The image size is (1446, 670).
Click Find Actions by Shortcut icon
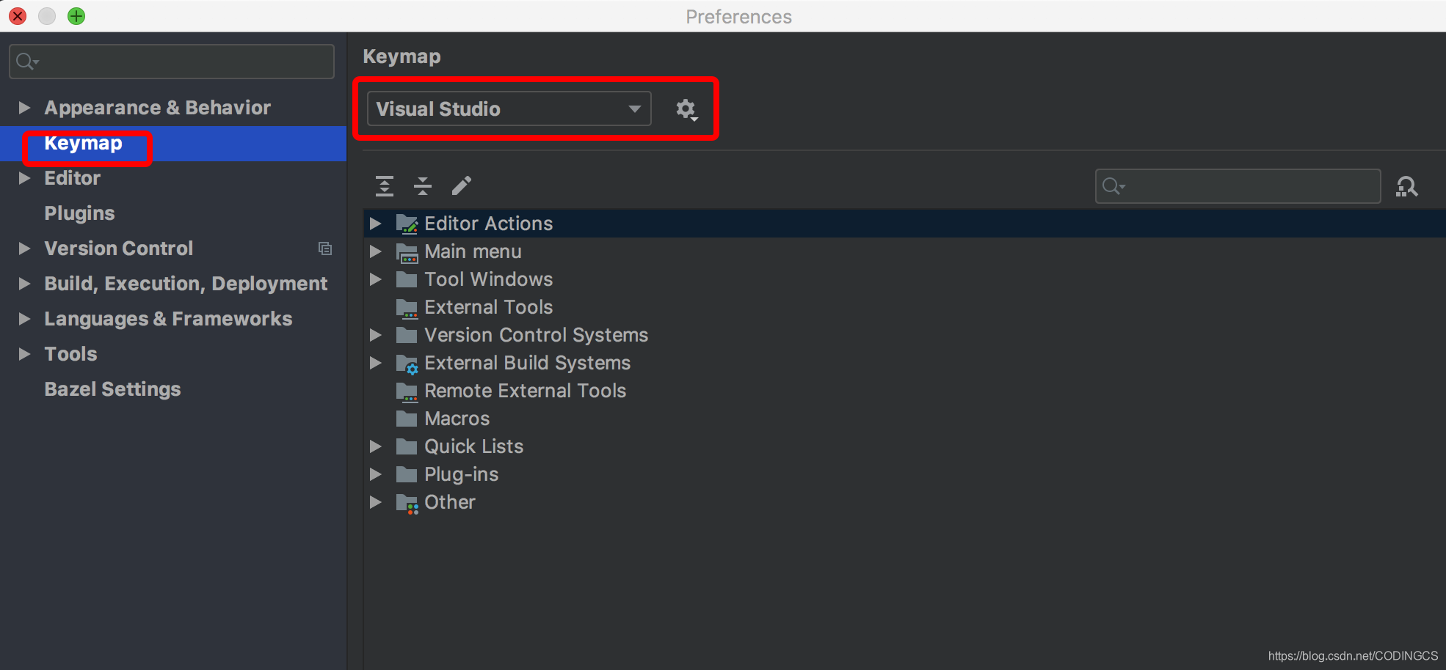click(1406, 187)
